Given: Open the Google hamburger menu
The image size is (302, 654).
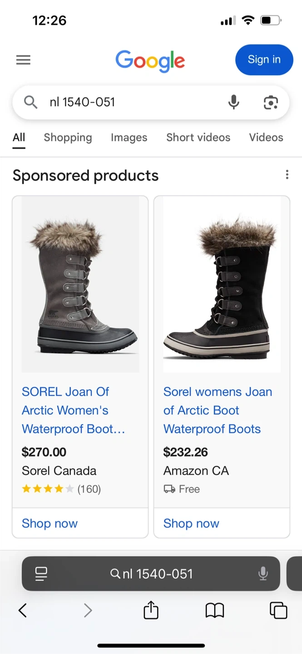Looking at the screenshot, I should (23, 60).
